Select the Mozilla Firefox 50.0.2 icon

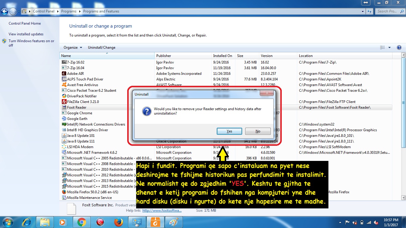(x=64, y=192)
